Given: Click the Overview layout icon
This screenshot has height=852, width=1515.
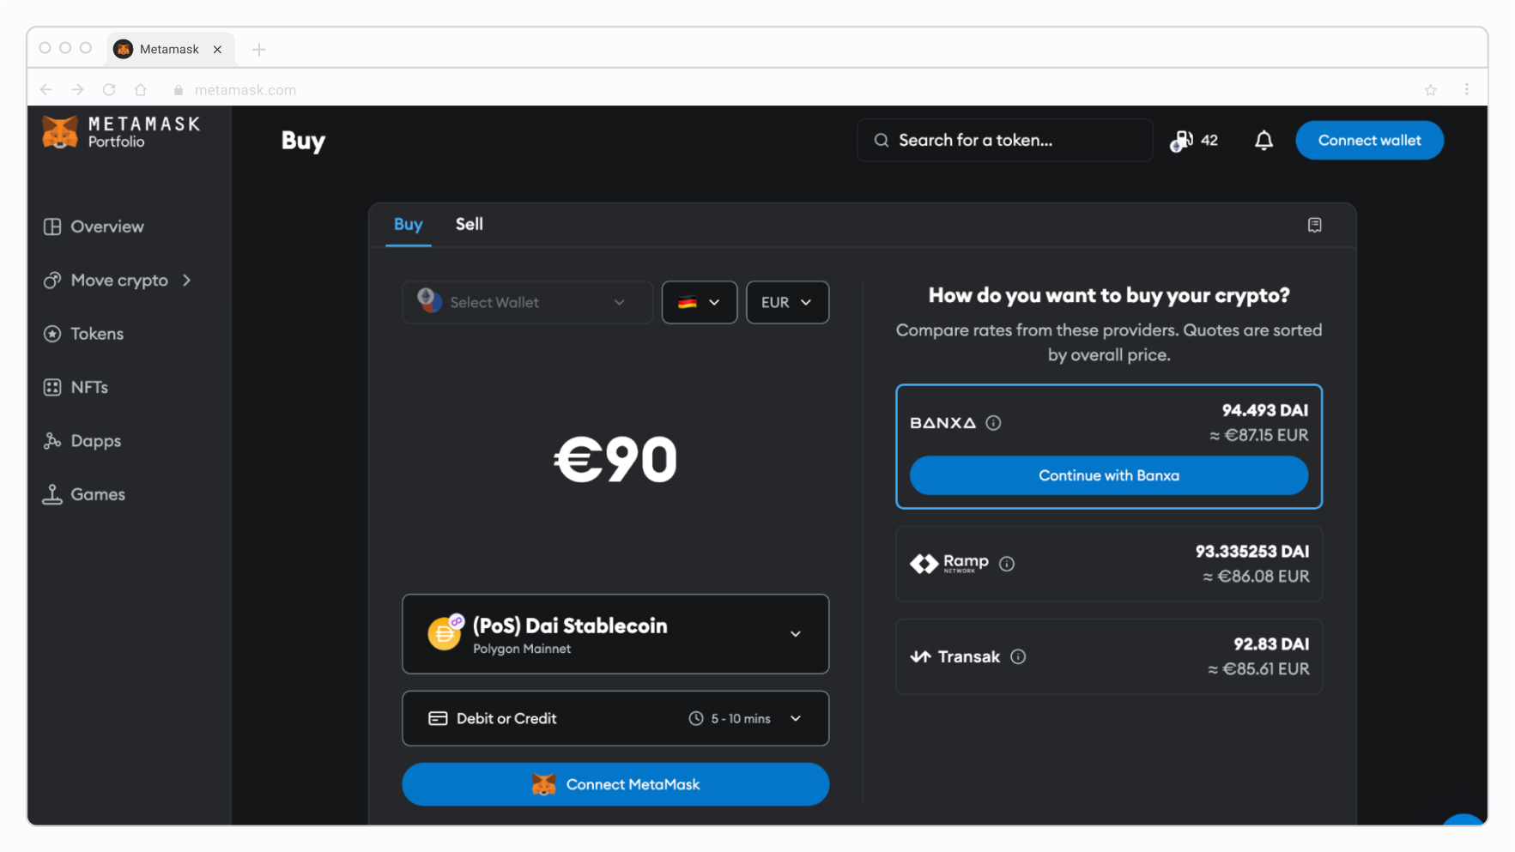Looking at the screenshot, I should coord(52,227).
